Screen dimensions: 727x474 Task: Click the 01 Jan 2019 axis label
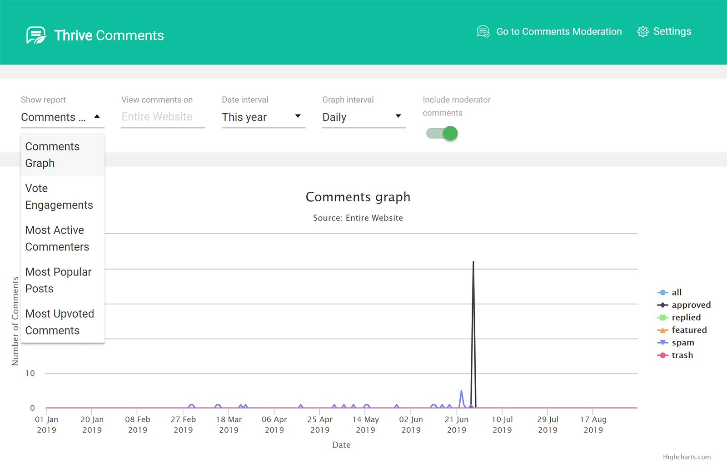(x=46, y=424)
